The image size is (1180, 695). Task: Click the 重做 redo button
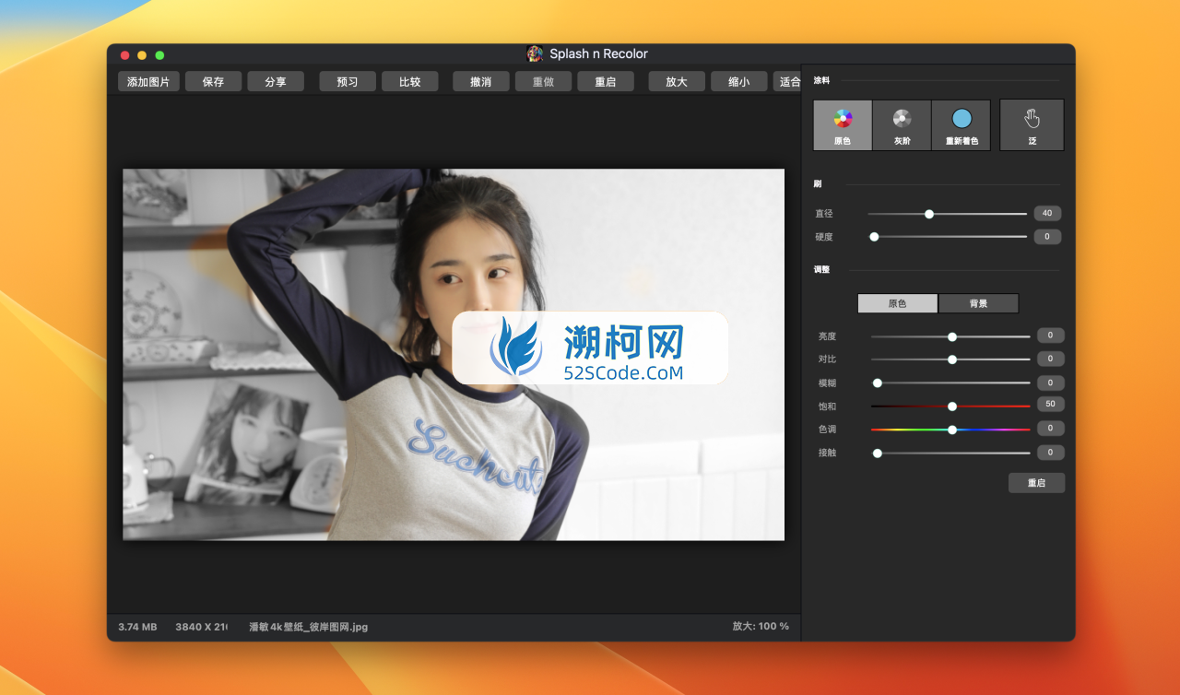pyautogui.click(x=543, y=81)
